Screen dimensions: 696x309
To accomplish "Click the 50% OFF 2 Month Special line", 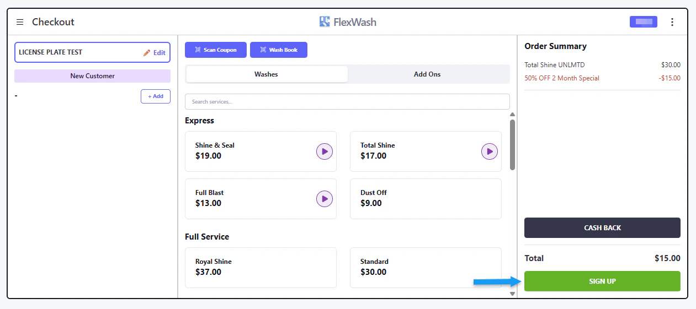I will pyautogui.click(x=602, y=78).
